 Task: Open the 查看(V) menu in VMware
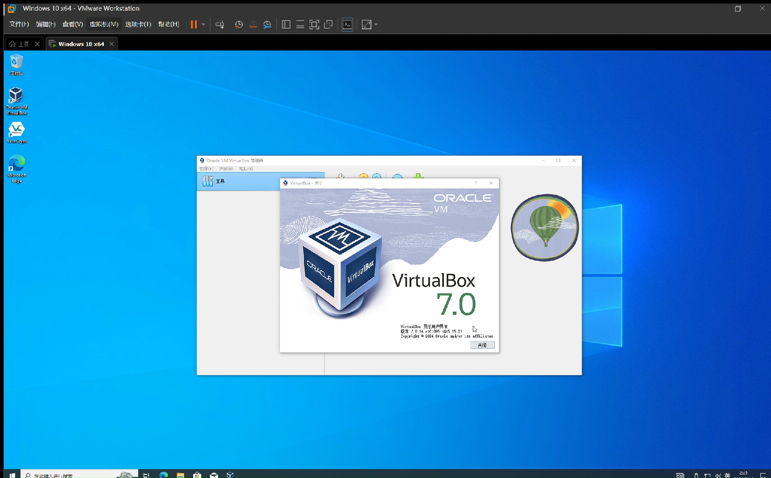pos(73,24)
